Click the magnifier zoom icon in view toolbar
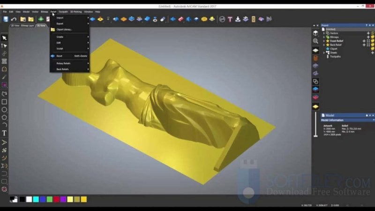Image resolution: width=375 pixels, height=211 pixels. tap(315, 41)
